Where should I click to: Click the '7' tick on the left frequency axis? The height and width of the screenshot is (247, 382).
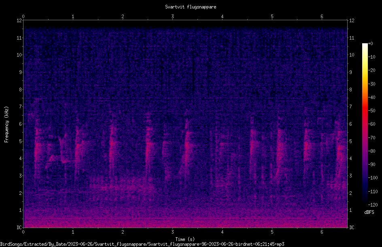click(x=21, y=107)
